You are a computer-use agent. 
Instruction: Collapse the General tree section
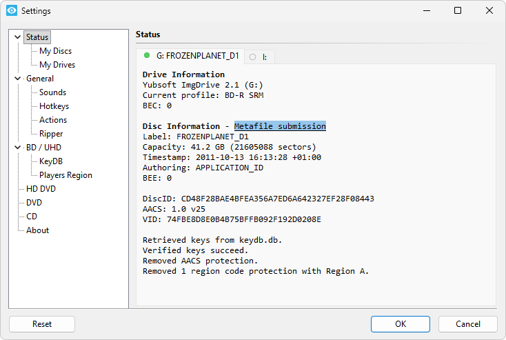[18, 79]
